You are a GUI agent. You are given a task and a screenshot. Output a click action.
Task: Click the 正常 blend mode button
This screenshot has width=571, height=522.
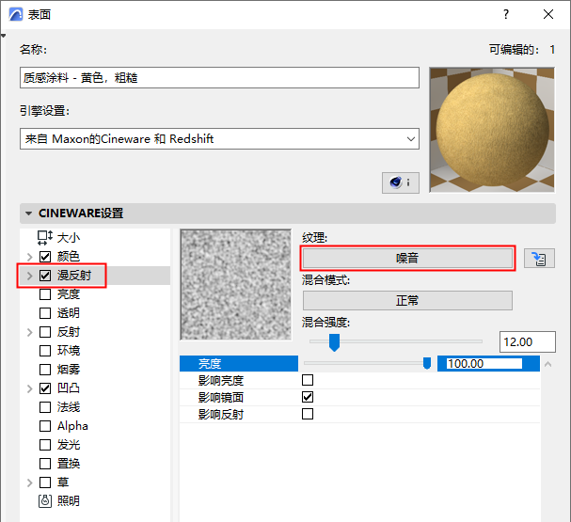click(x=407, y=301)
